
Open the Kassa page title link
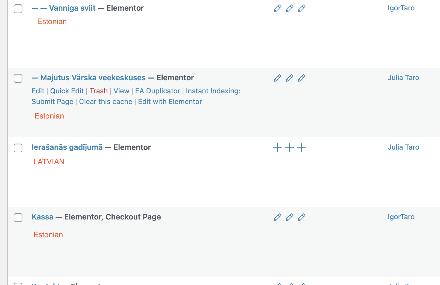(x=43, y=217)
